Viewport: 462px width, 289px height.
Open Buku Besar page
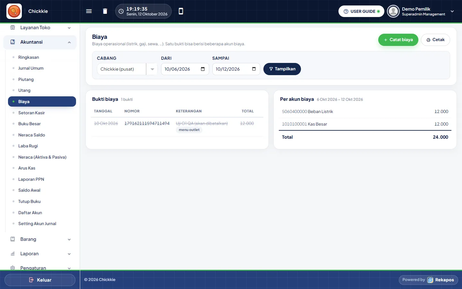(x=42, y=124)
